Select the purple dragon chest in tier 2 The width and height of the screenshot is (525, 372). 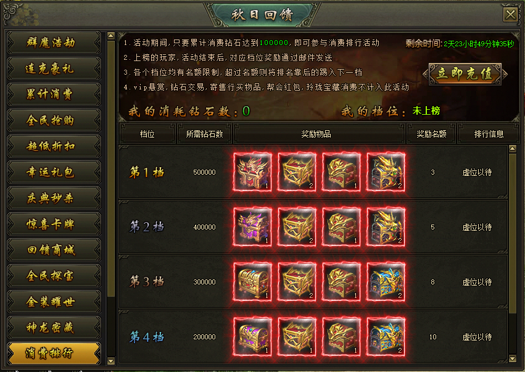click(252, 227)
